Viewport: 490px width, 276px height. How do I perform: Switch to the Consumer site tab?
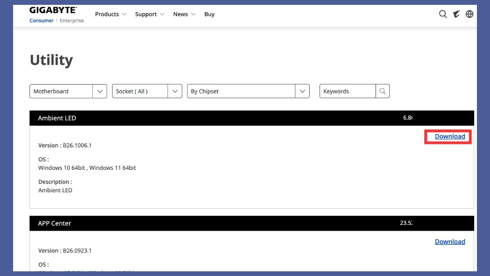42,21
